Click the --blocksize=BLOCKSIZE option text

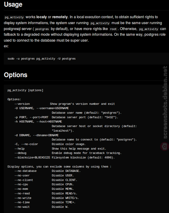pos(32,158)
